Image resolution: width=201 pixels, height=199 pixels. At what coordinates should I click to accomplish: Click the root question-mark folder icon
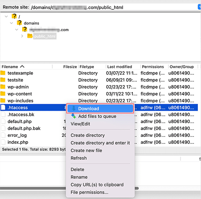tap(14, 16)
